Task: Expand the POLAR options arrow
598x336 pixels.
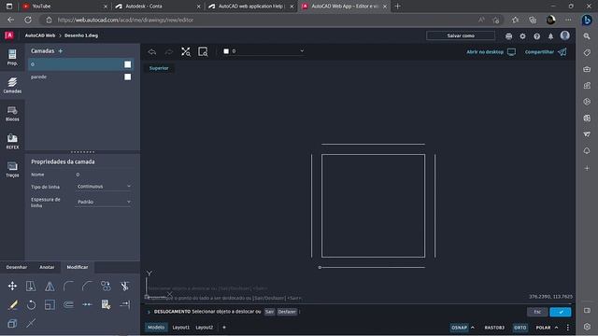Action: [x=556, y=328]
